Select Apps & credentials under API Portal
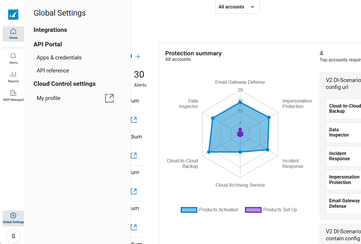Viewport: 361px width, 244px height. click(59, 58)
